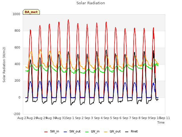Click the Solar Radiation chart title
The image size is (182, 137).
click(91, 3)
